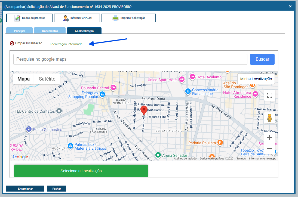Zoom out the map with minus
298x197 pixels.
point(269,149)
